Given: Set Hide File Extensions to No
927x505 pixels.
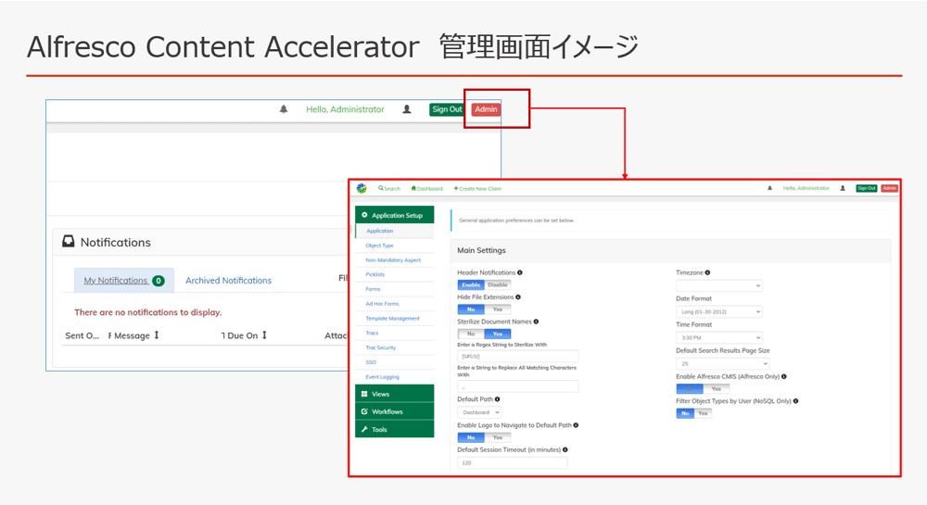Looking at the screenshot, I should tap(471, 309).
